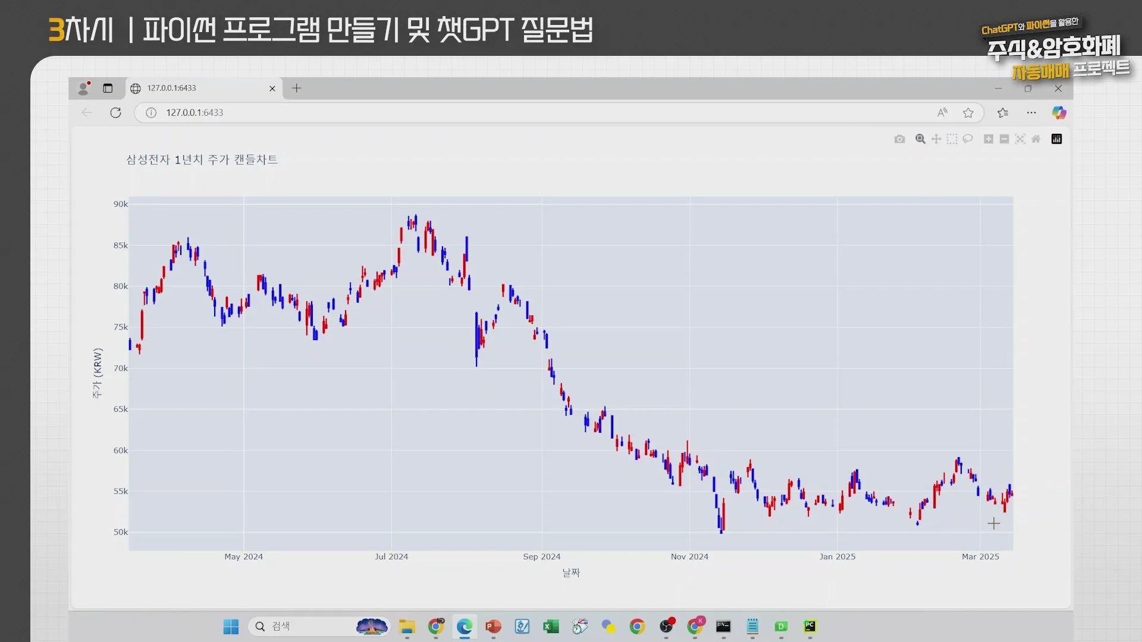The width and height of the screenshot is (1142, 642).
Task: Open Notepad from the taskbar
Action: (x=752, y=627)
